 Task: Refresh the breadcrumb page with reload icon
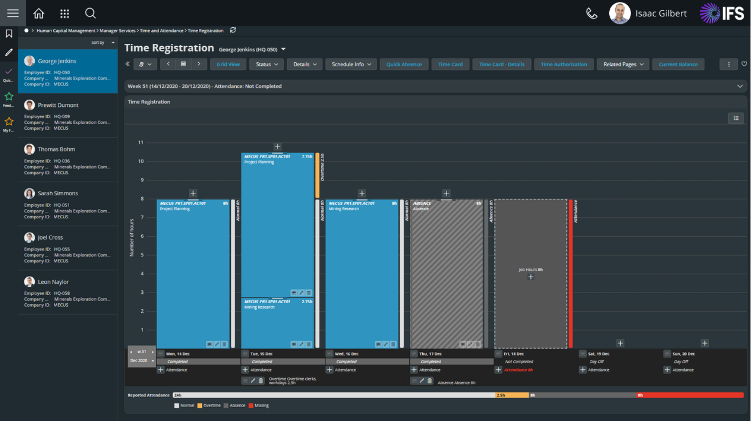coord(233,30)
